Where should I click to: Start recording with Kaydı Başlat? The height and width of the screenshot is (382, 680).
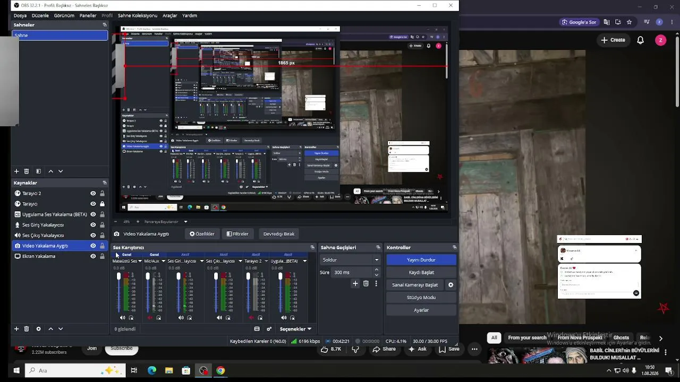421,273
